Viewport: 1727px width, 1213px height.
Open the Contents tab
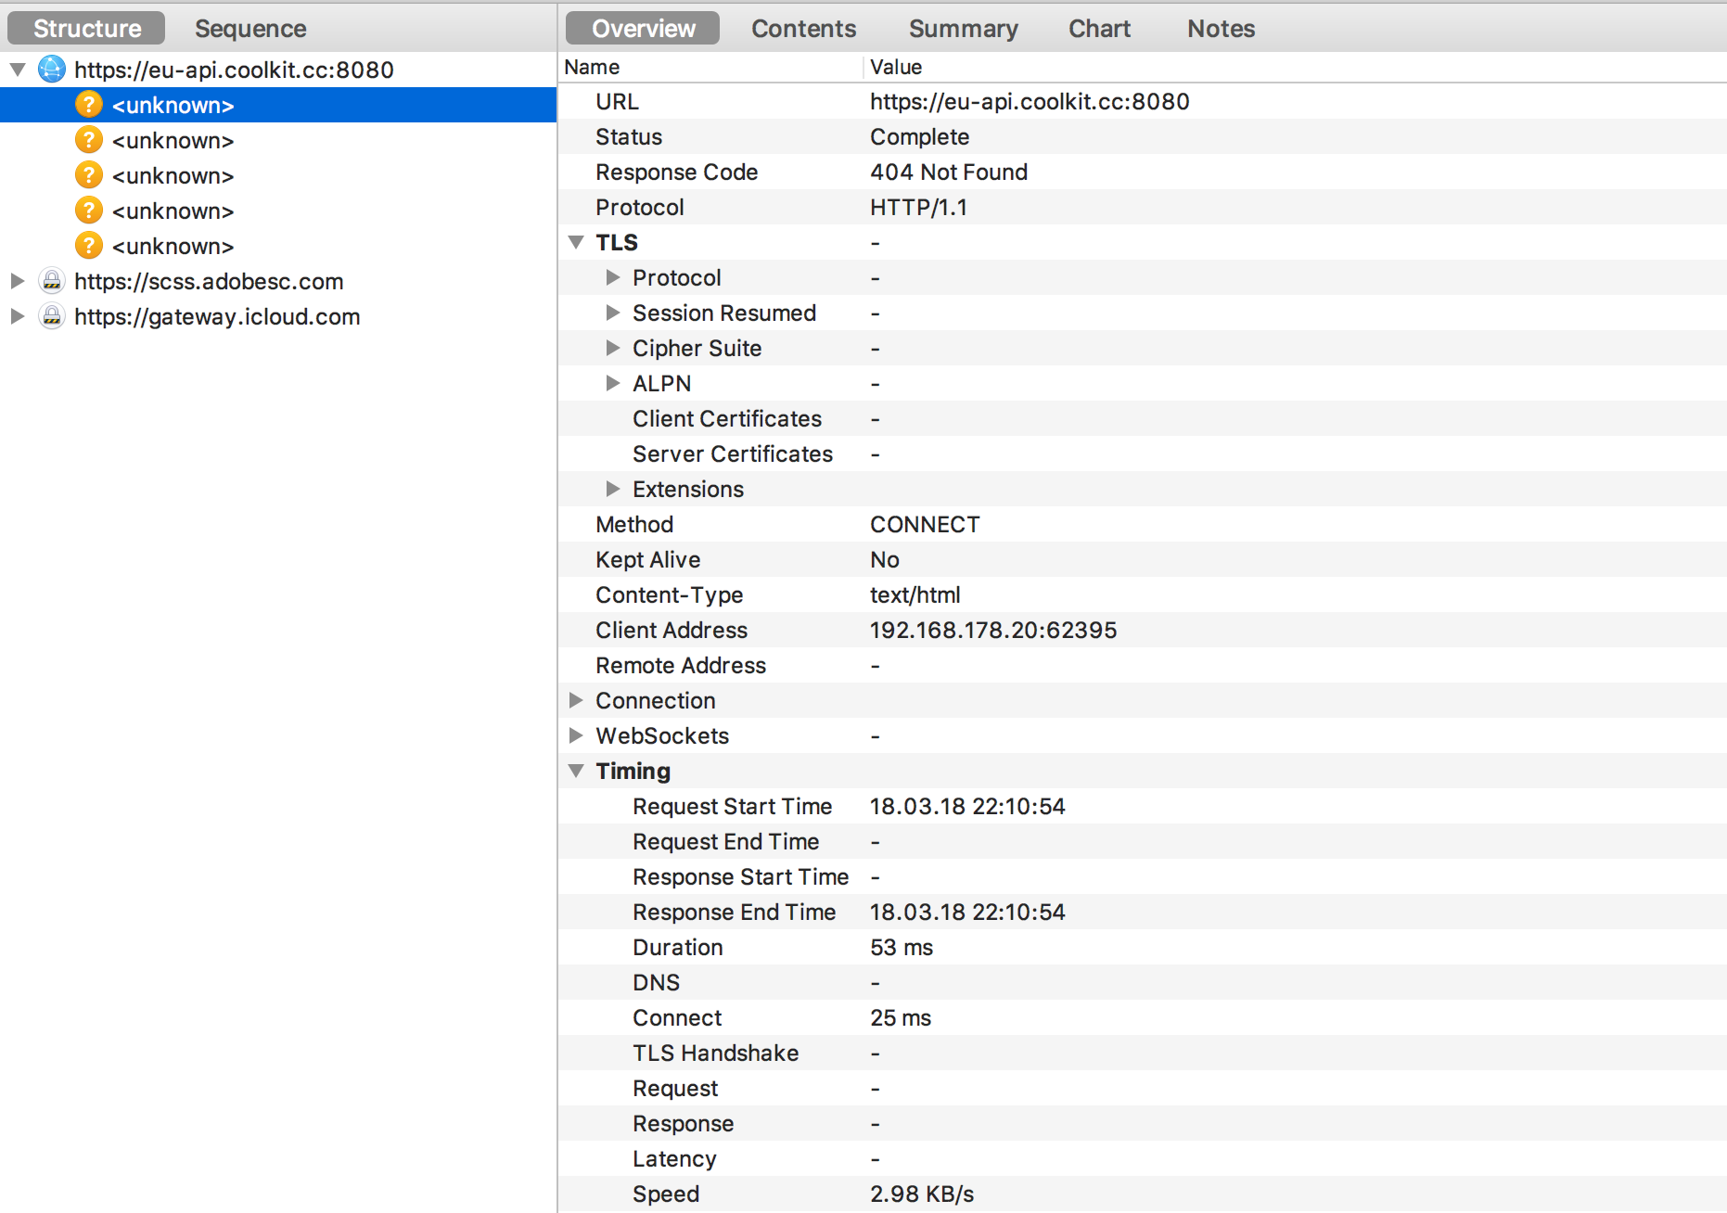(x=803, y=29)
